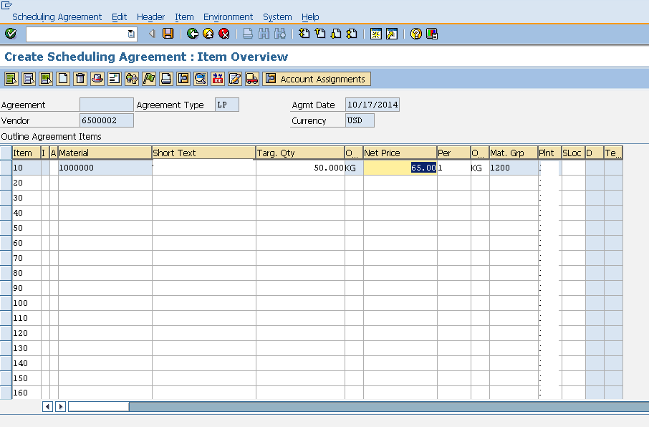
Task: Go back using the green arrow icon
Action: click(x=193, y=34)
